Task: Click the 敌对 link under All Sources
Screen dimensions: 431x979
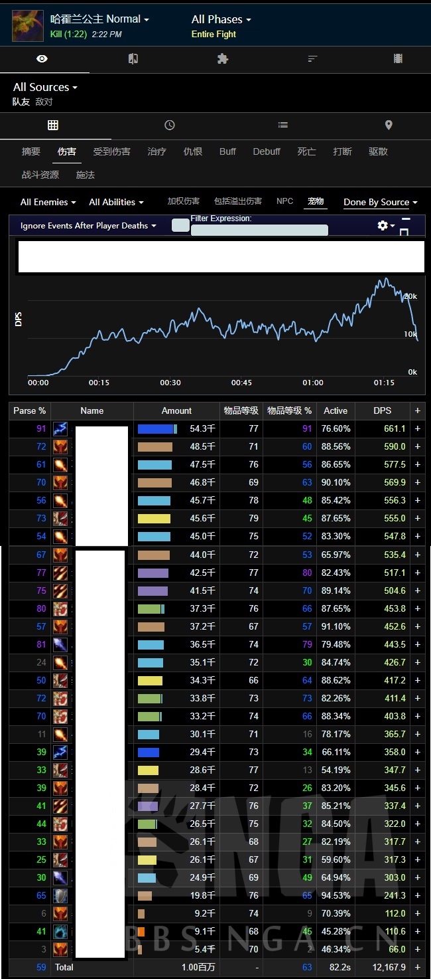Action: click(44, 102)
